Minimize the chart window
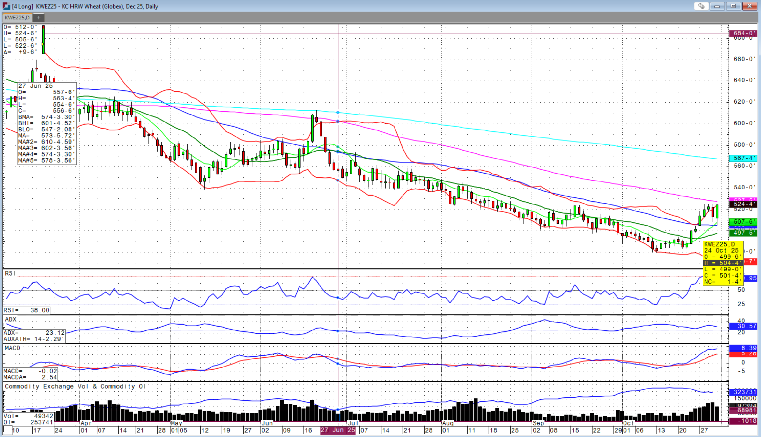 717,6
